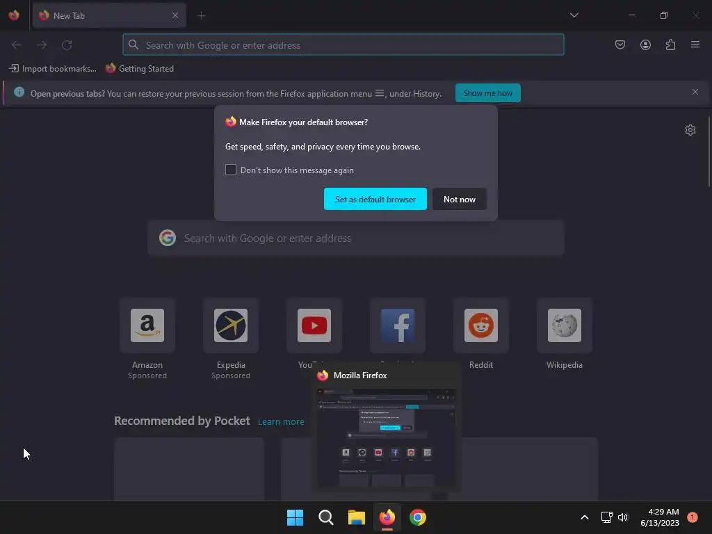Screen dimensions: 712x534
Task: Click the reload page icon
Action: (67, 45)
